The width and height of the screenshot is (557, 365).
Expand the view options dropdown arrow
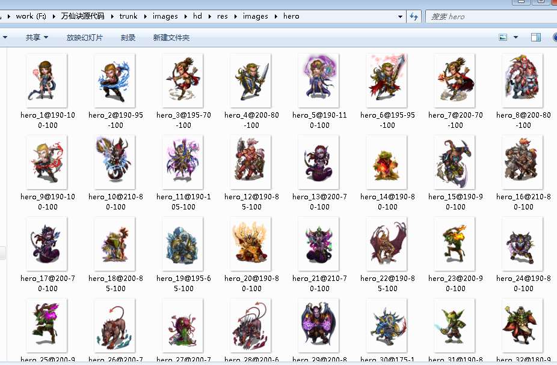tap(515, 38)
